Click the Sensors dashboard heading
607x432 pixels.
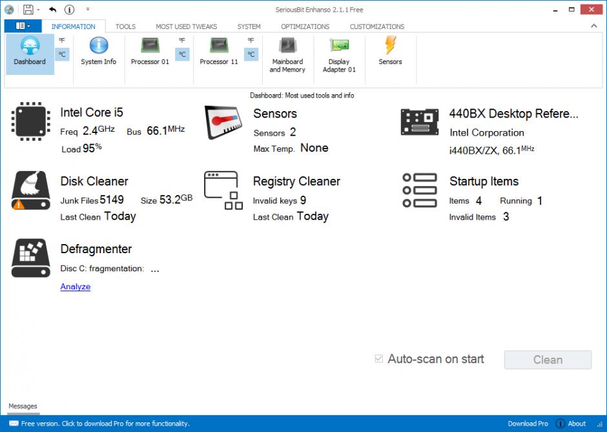275,114
